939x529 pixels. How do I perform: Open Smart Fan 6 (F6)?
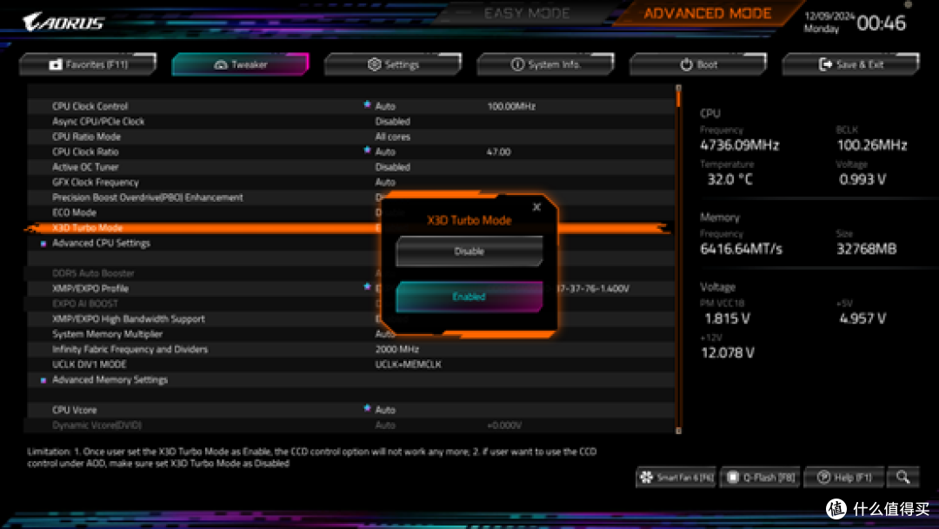pos(676,478)
